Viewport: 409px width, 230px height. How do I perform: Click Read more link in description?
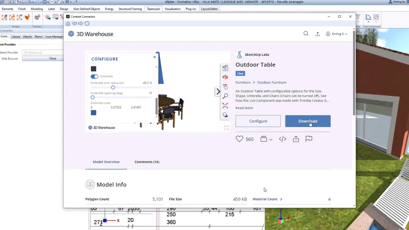[244, 108]
